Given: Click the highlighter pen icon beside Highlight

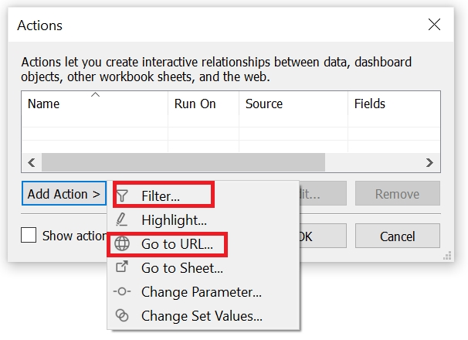Looking at the screenshot, I should coord(122,220).
